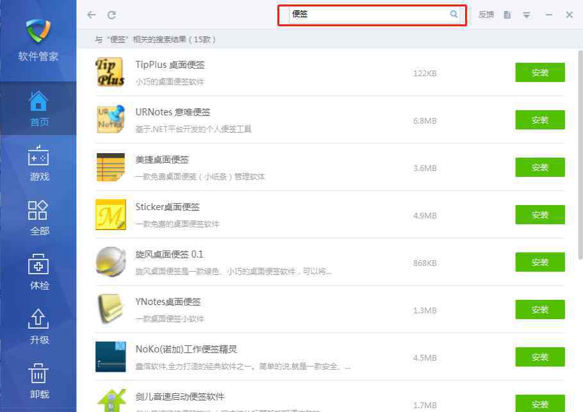Open the 体检 checkup page

tap(38, 272)
